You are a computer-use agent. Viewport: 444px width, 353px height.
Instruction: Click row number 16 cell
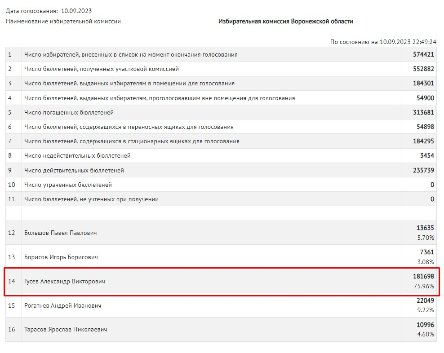coord(13,329)
